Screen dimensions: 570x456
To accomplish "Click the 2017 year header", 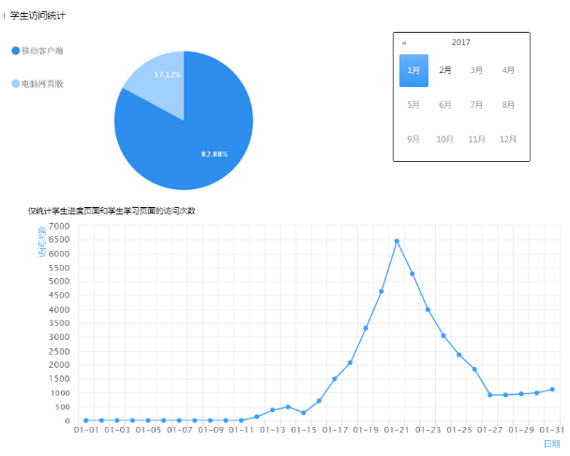I will (x=461, y=42).
